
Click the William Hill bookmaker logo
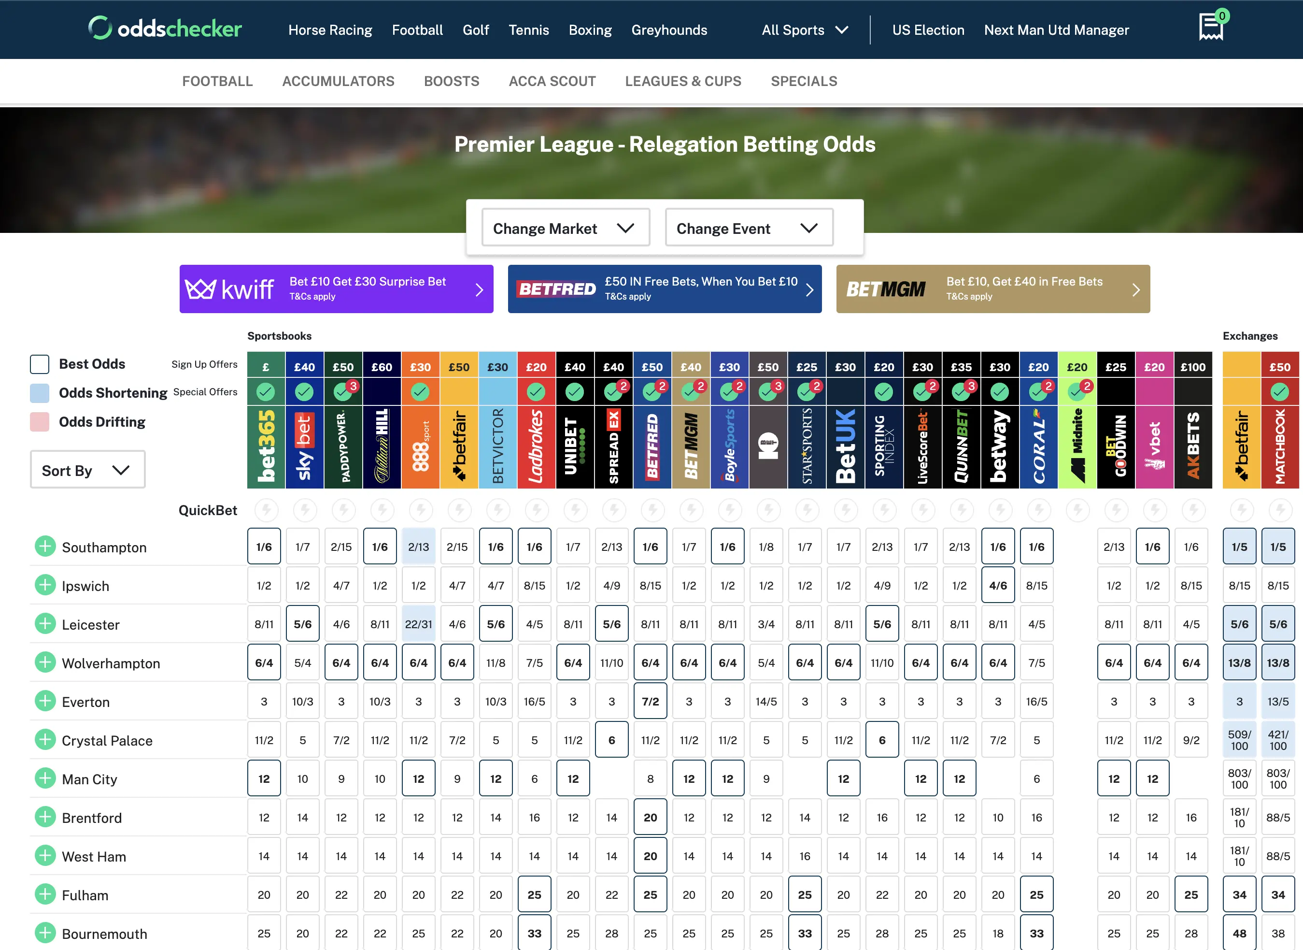(382, 447)
